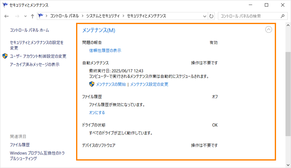Click the 自動メンテナンス label
This screenshot has height=168, width=291.
click(95, 63)
